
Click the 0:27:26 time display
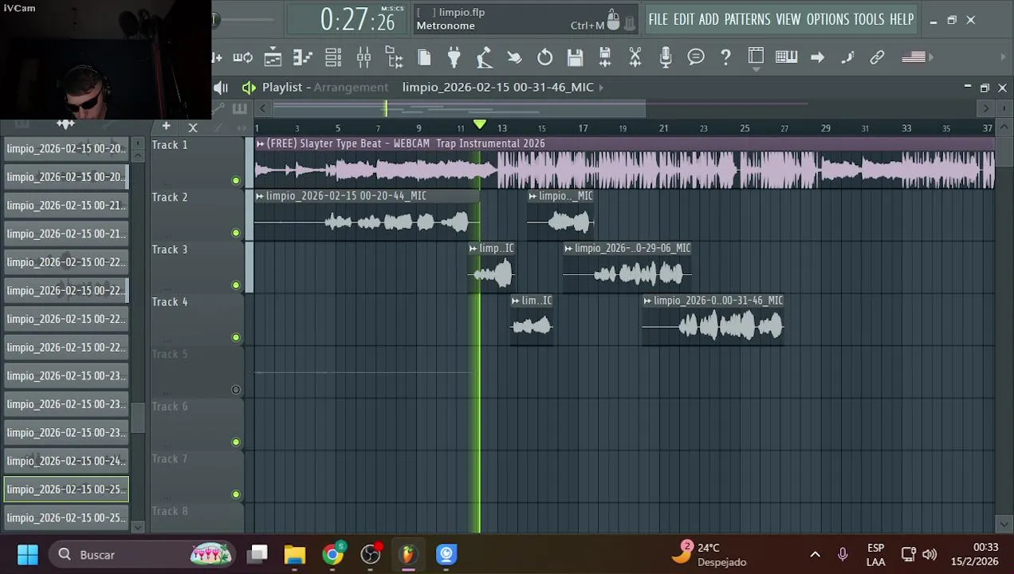pyautogui.click(x=357, y=20)
